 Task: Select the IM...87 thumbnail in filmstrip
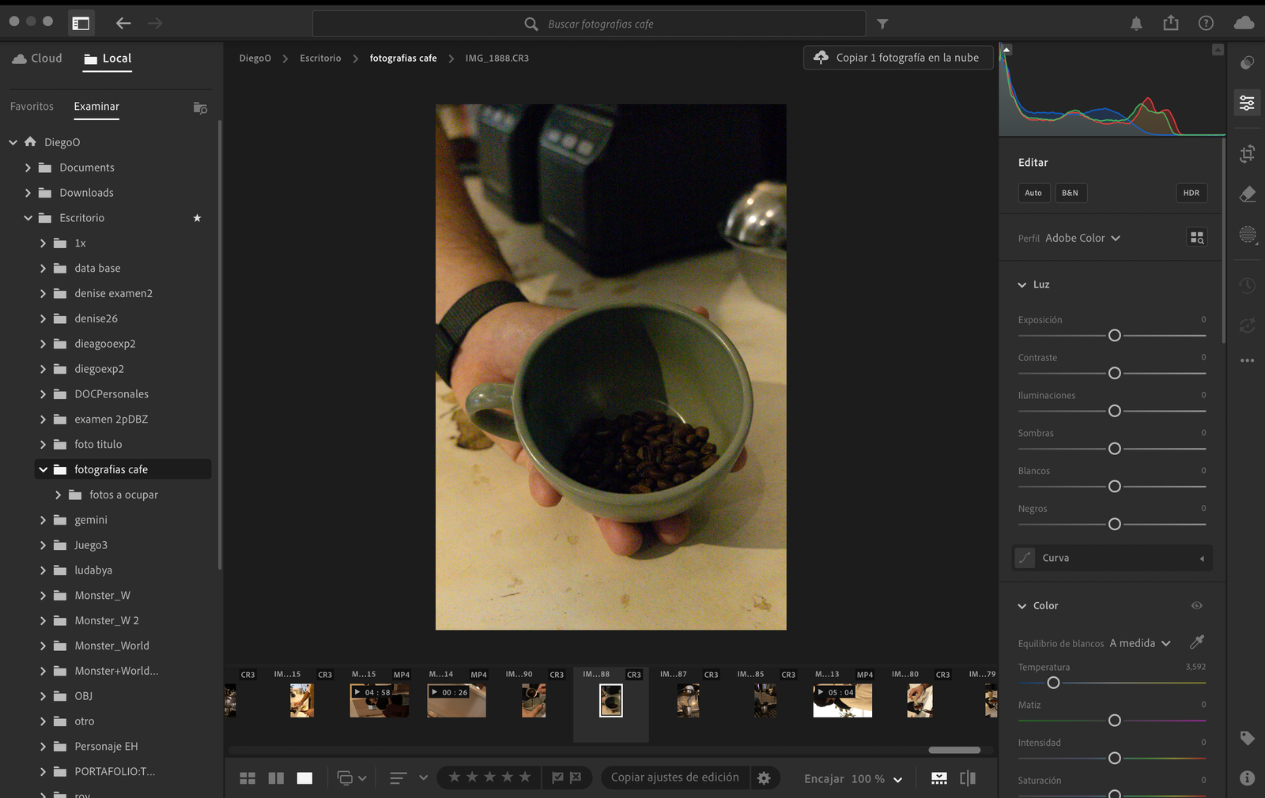click(x=688, y=701)
